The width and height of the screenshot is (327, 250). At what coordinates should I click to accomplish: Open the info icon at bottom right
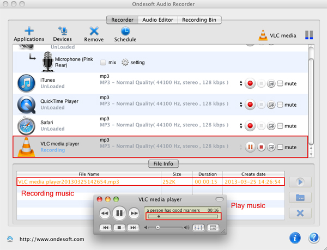[x=295, y=238]
